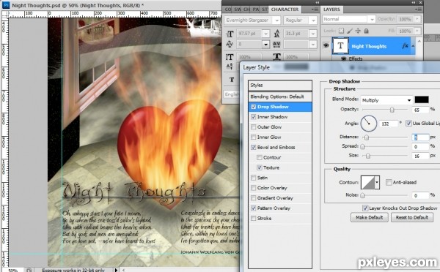Collapse the Night Thoughts layer effects arrow

pyautogui.click(x=413, y=45)
